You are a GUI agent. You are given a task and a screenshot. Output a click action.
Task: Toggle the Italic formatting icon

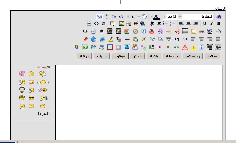(212, 24)
